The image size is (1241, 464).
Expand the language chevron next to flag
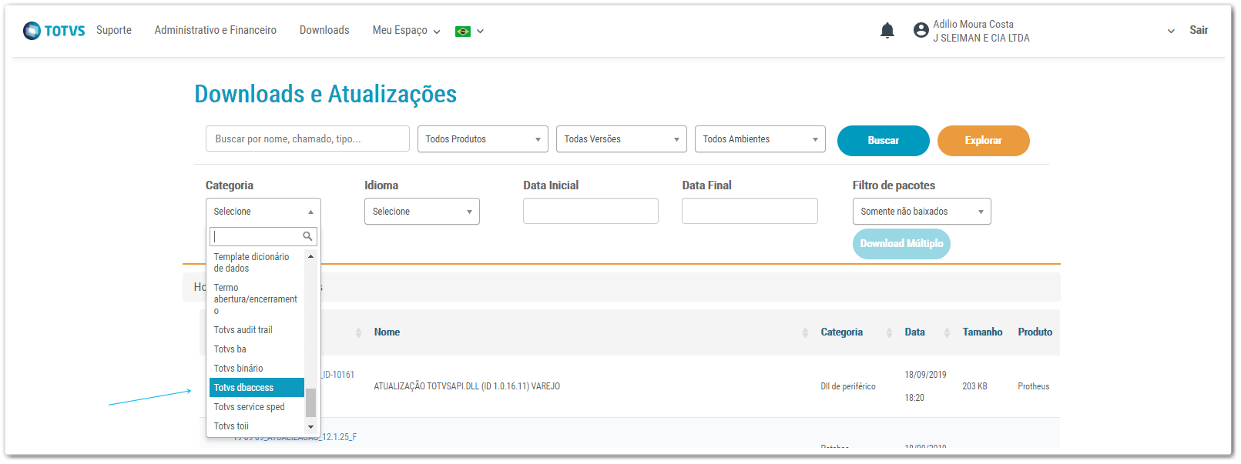point(480,32)
